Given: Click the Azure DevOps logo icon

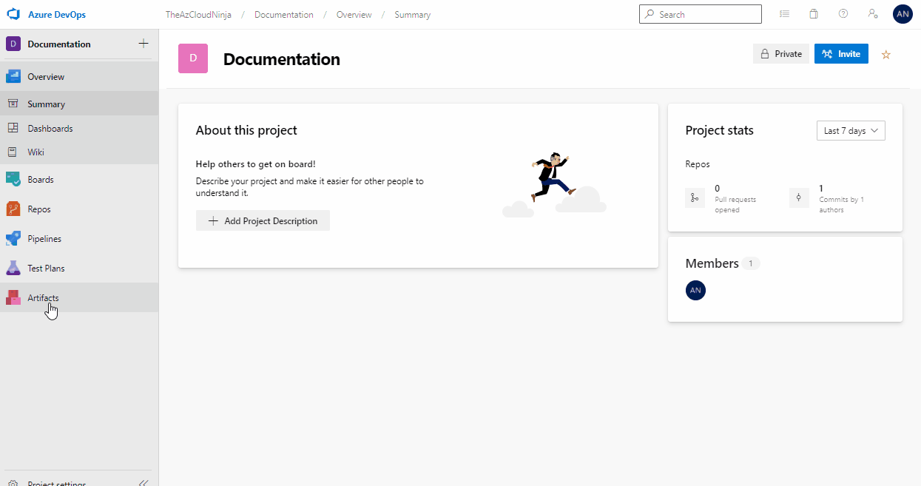Looking at the screenshot, I should tap(13, 14).
